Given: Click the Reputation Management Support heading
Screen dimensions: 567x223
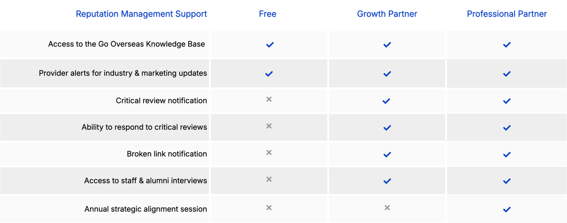Looking at the screenshot, I should click(141, 14).
